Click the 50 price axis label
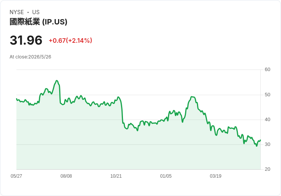The image size is (281, 196). (x=267, y=95)
